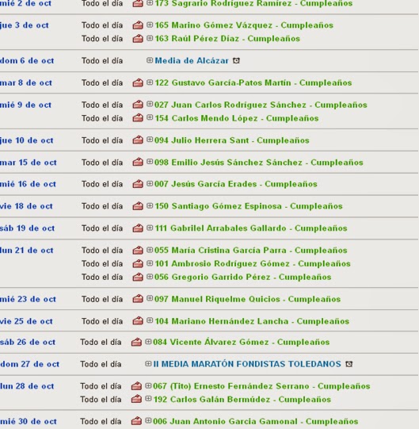
Task: Expand details for 007 Jesús García Erades
Action: 150,184
